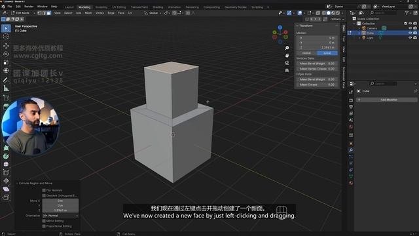Enable Flip Normals checkbox
Screen dimensions: 419x236
[x=44, y=190]
